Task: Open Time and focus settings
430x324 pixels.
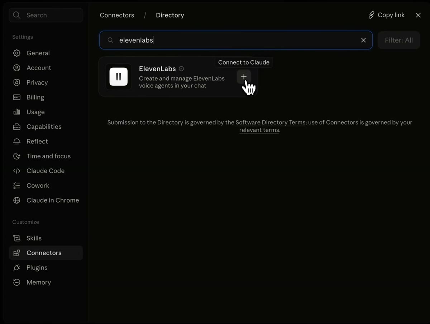Action: click(46, 156)
